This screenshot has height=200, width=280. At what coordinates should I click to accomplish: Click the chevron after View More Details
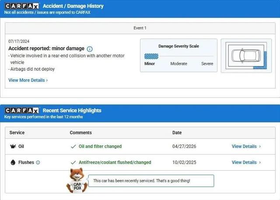[x=47, y=81]
